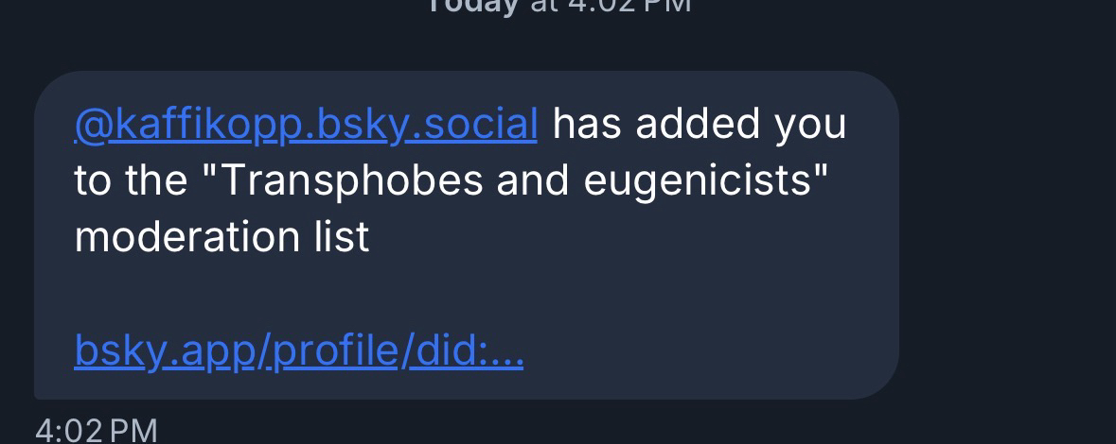Open the @kaffikopp.bsky.social mention link
Image resolution: width=1116 pixels, height=444 pixels.
click(305, 125)
